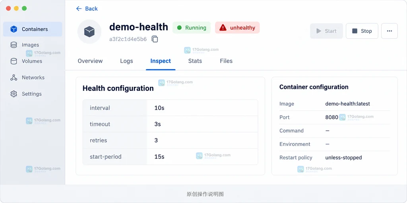Click the retries row label
This screenshot has width=407, height=203.
point(99,140)
